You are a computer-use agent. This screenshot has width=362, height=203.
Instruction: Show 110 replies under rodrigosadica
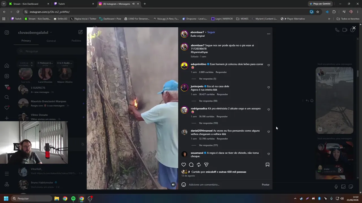[x=208, y=123]
